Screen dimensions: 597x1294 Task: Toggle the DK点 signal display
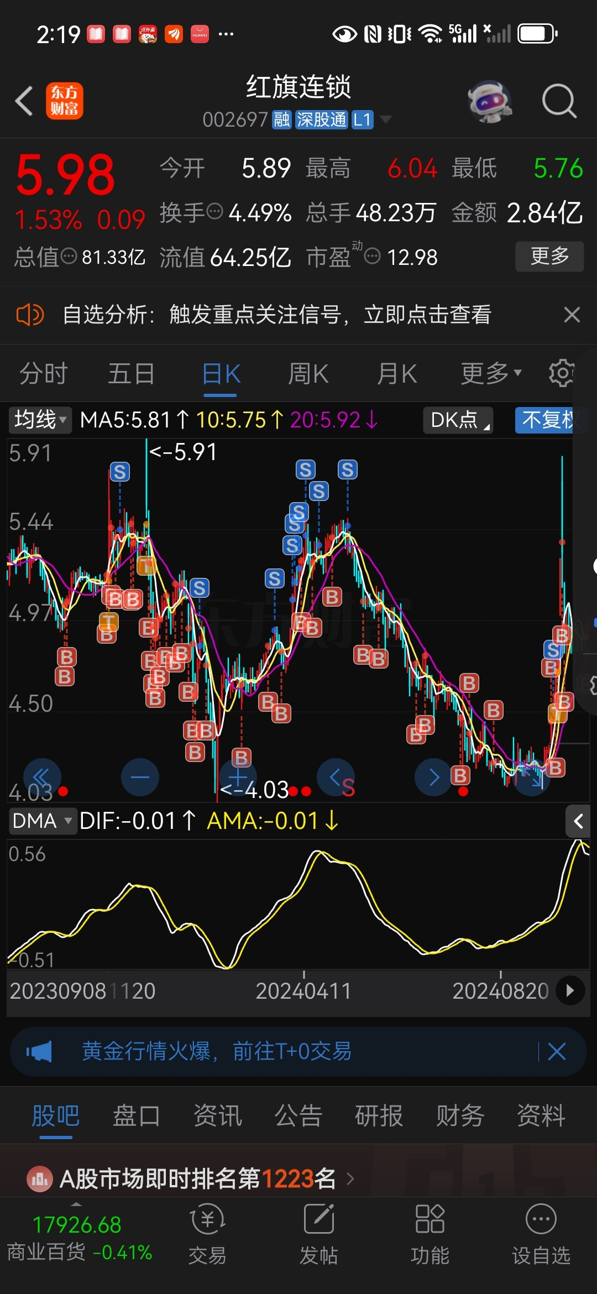tap(458, 420)
